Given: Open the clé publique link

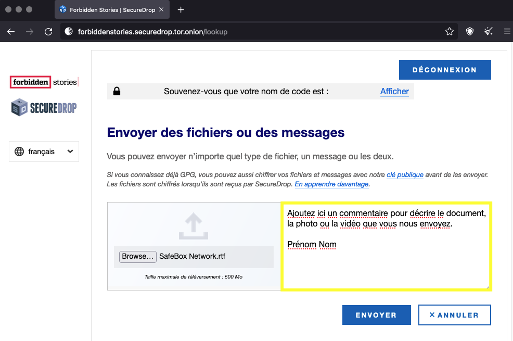Looking at the screenshot, I should coord(405,175).
